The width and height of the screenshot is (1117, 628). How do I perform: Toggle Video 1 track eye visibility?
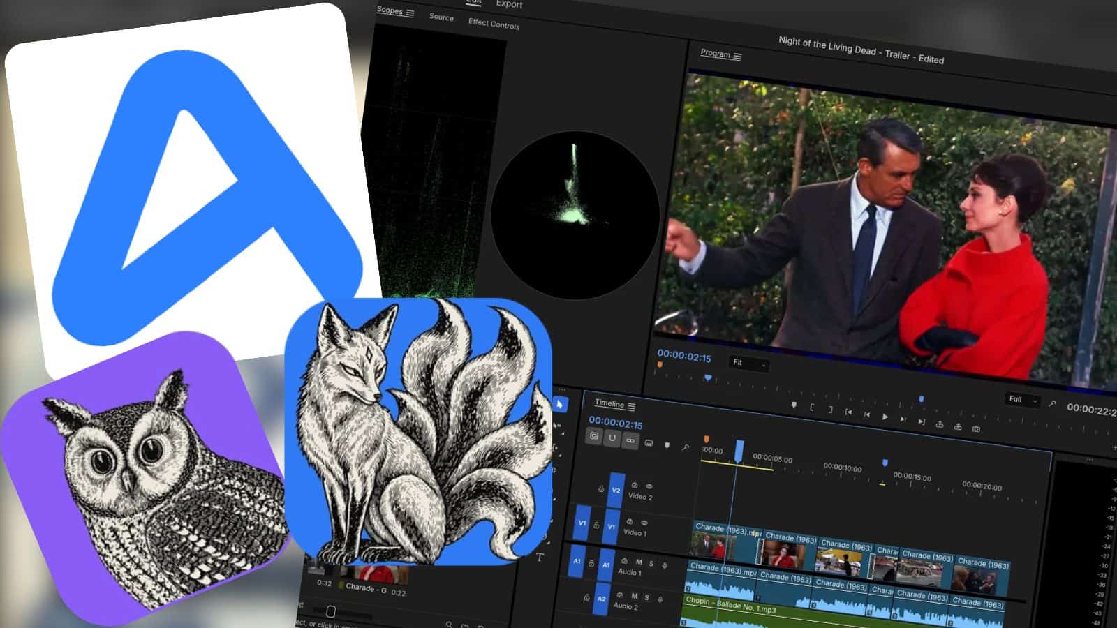click(x=644, y=523)
